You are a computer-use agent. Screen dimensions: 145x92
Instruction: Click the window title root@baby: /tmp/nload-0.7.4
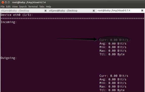click(29, 2)
